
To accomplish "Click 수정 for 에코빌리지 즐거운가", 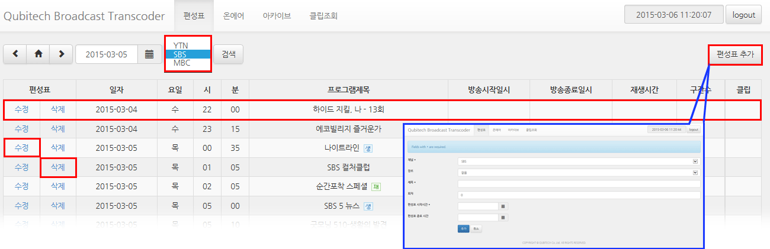I will click(21, 129).
